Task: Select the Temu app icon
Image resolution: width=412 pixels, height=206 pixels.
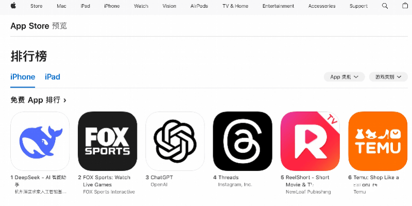Action: pos(378,141)
